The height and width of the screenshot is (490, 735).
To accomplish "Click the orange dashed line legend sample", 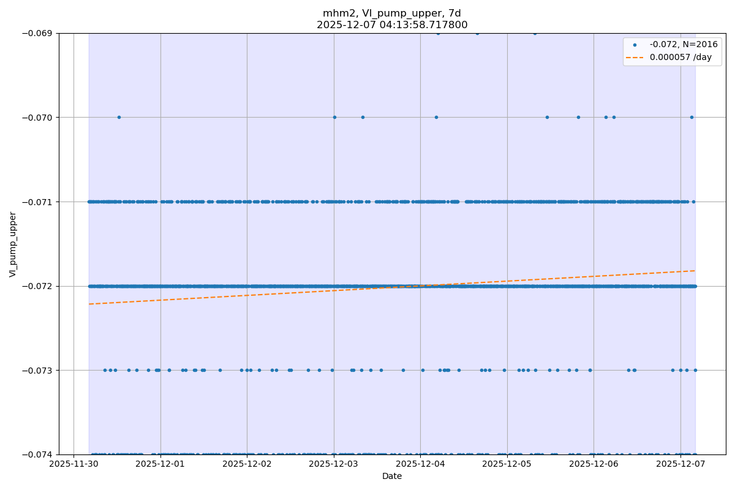I will 635,57.
